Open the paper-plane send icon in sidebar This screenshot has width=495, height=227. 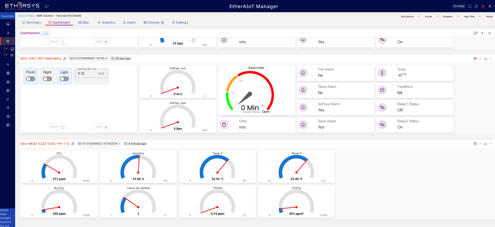[x=8, y=108]
